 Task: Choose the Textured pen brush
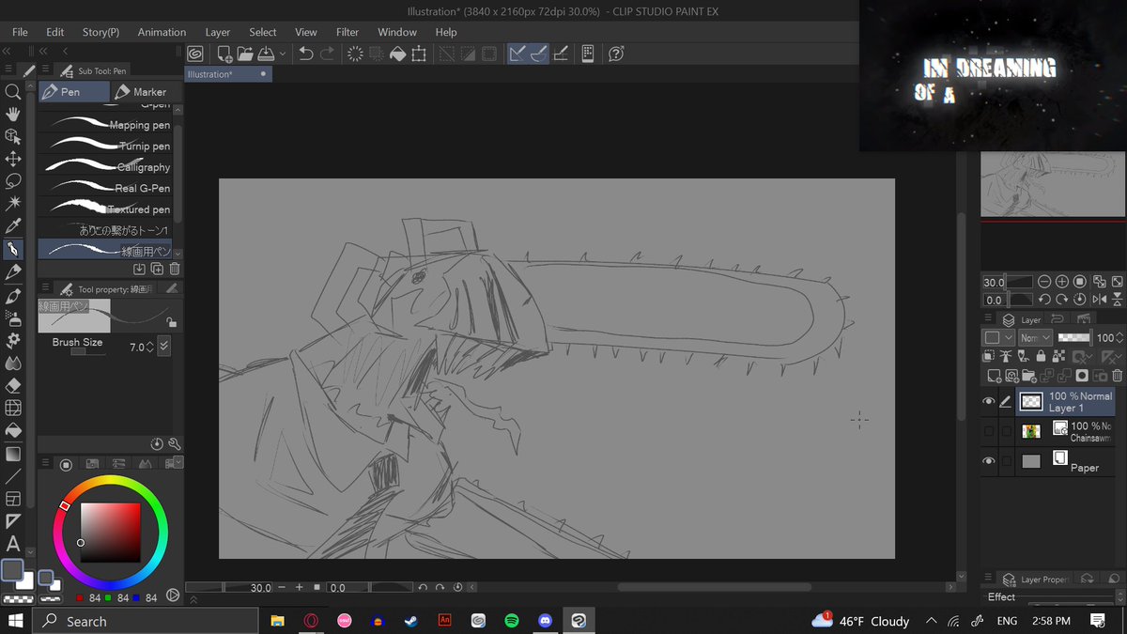point(105,209)
